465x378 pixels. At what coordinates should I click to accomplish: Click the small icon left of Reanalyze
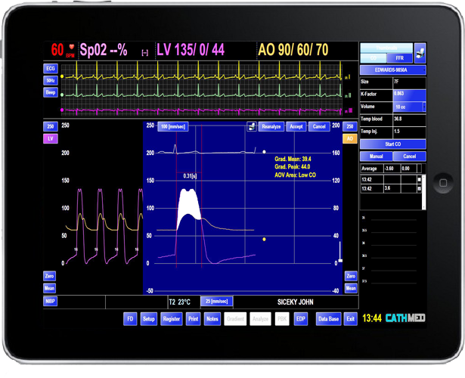(251, 126)
